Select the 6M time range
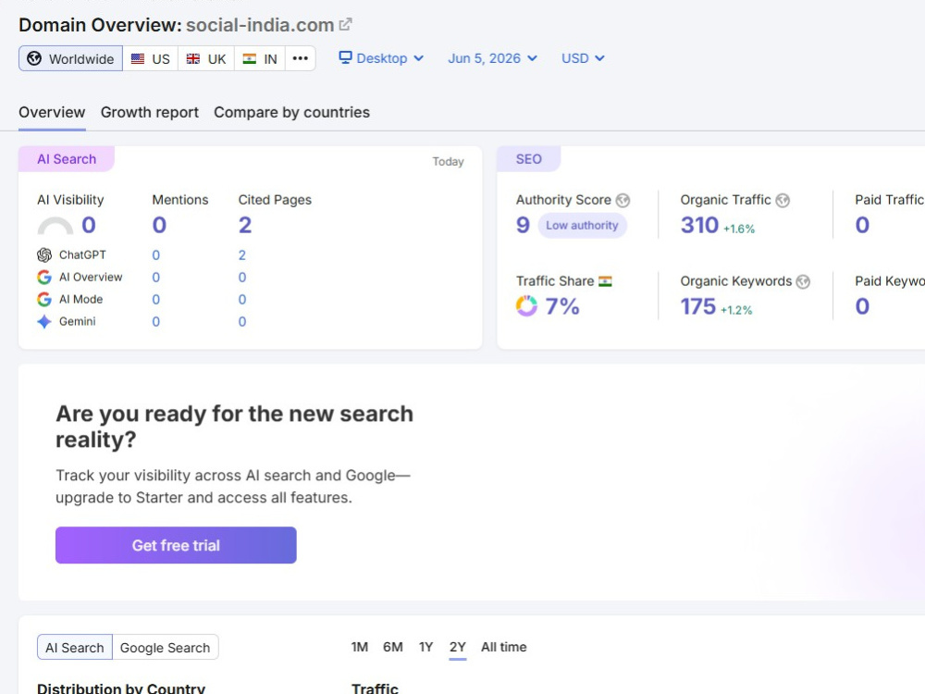This screenshot has height=694, width=925. tap(393, 647)
